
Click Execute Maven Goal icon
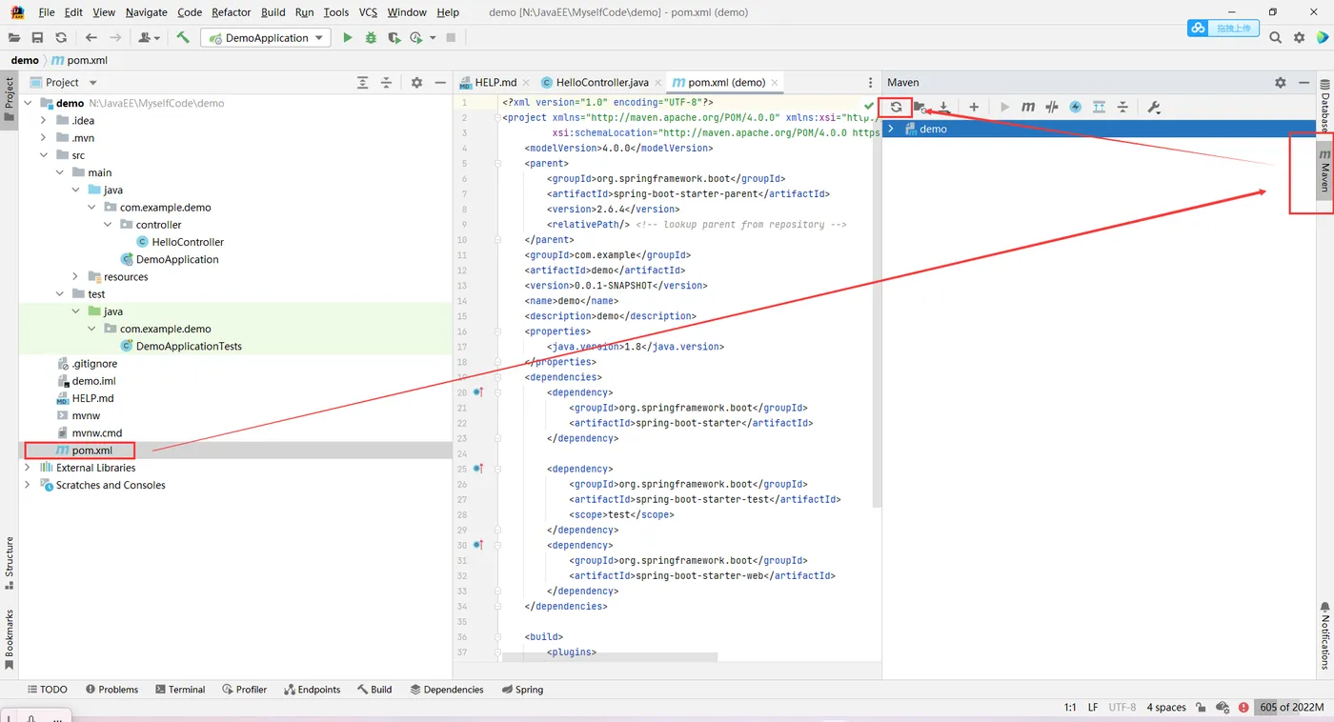(1028, 107)
